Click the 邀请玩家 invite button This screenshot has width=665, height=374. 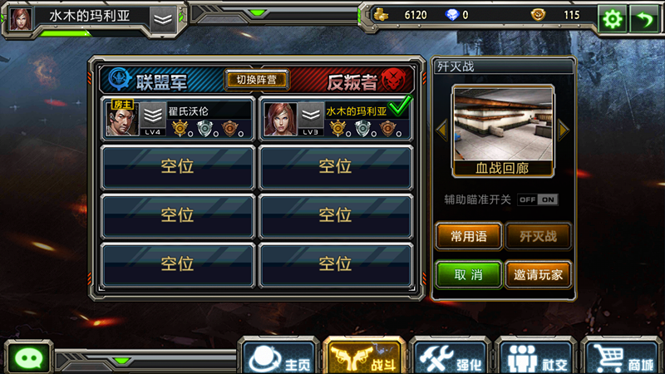click(x=538, y=275)
